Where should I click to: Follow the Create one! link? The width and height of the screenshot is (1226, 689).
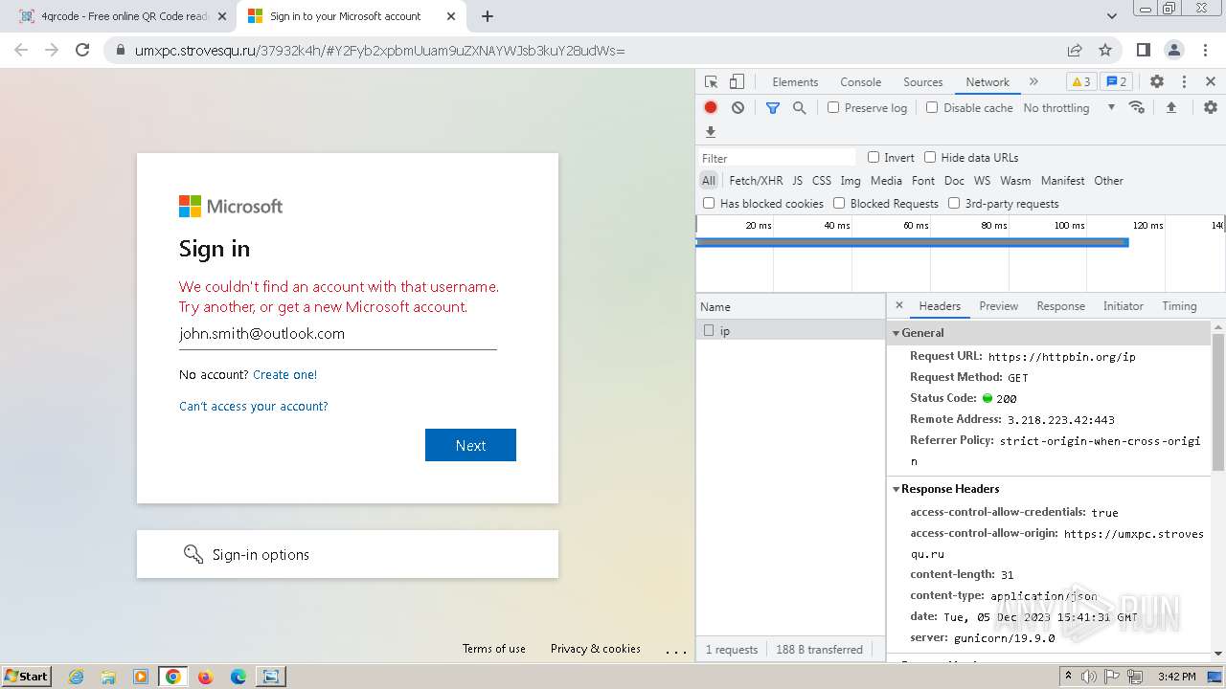pos(284,375)
